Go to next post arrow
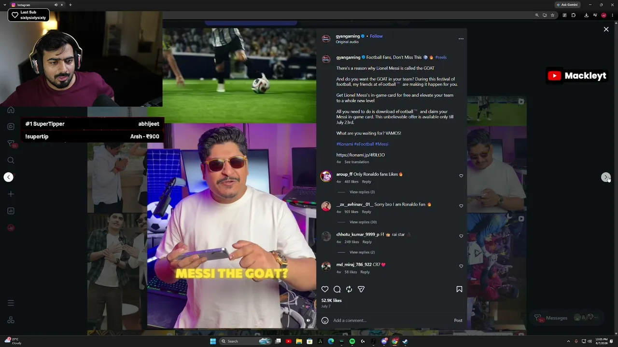Image resolution: width=618 pixels, height=347 pixels. [606, 177]
